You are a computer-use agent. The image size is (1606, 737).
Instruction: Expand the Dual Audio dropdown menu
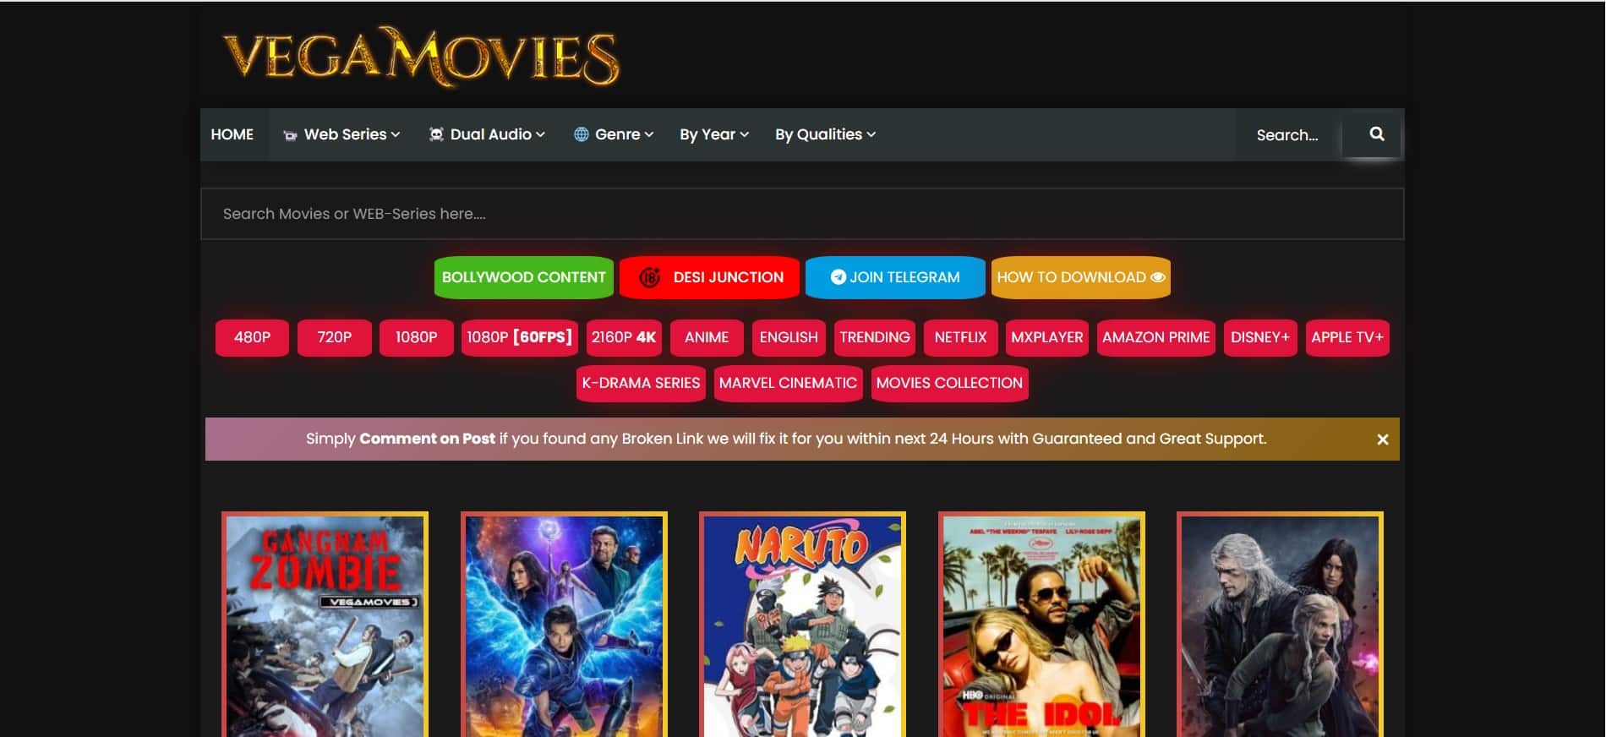pos(488,134)
